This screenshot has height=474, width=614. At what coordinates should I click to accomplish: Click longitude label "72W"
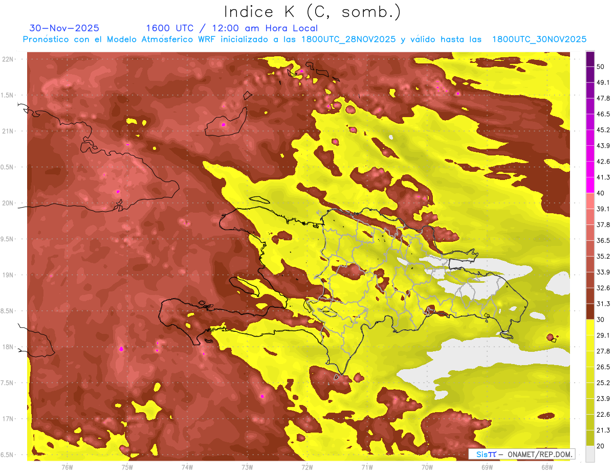pyautogui.click(x=307, y=467)
